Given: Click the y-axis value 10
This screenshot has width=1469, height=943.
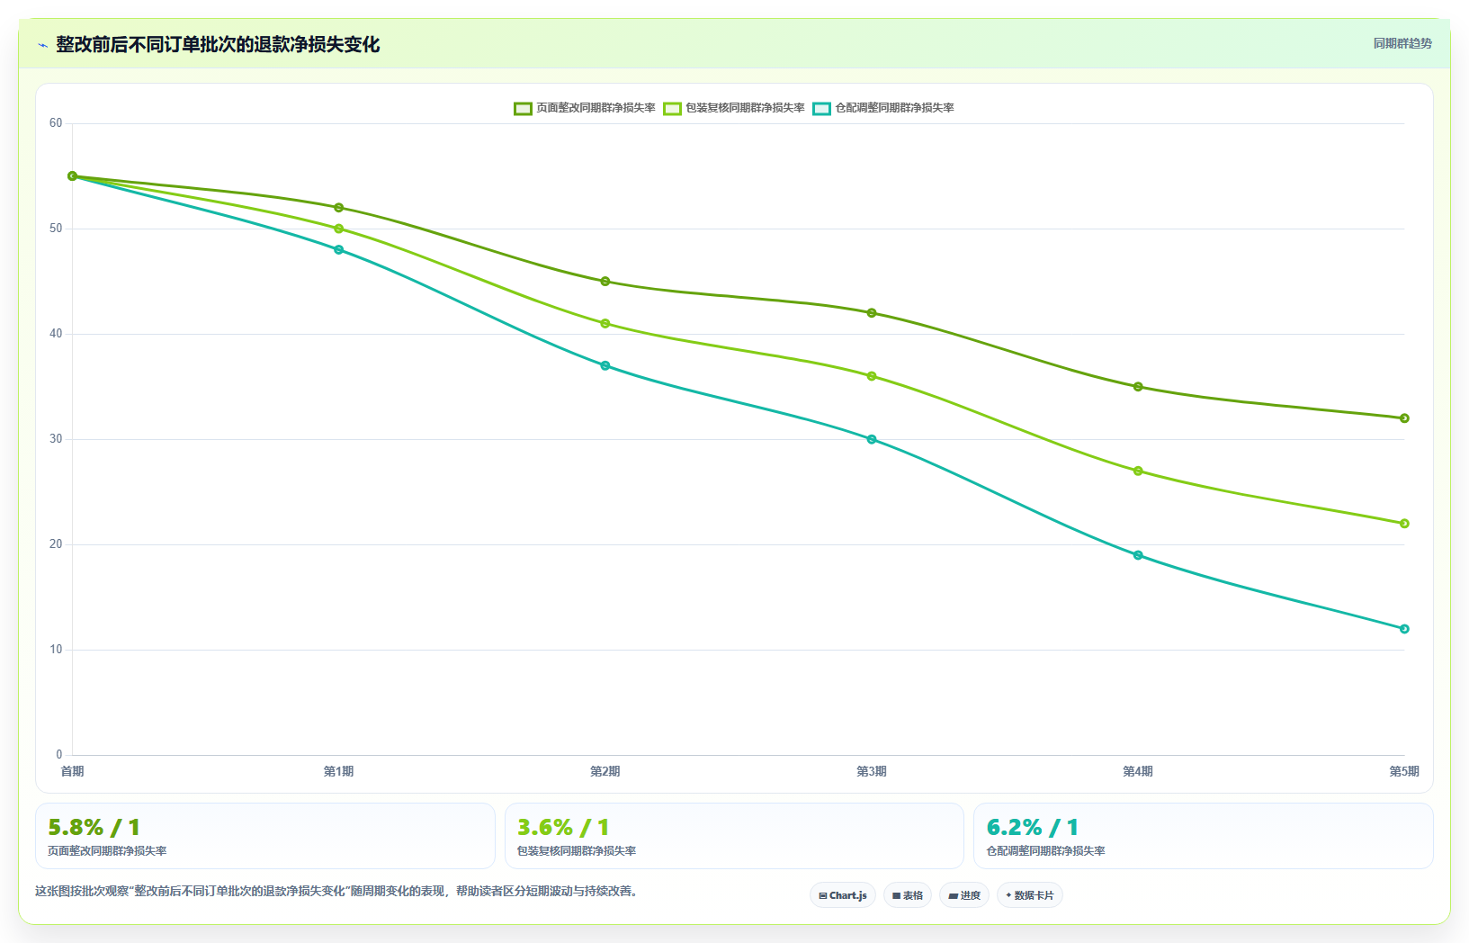Looking at the screenshot, I should [56, 650].
